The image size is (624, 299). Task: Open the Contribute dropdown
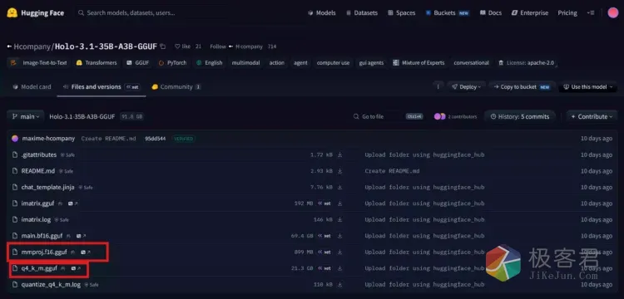pos(592,117)
